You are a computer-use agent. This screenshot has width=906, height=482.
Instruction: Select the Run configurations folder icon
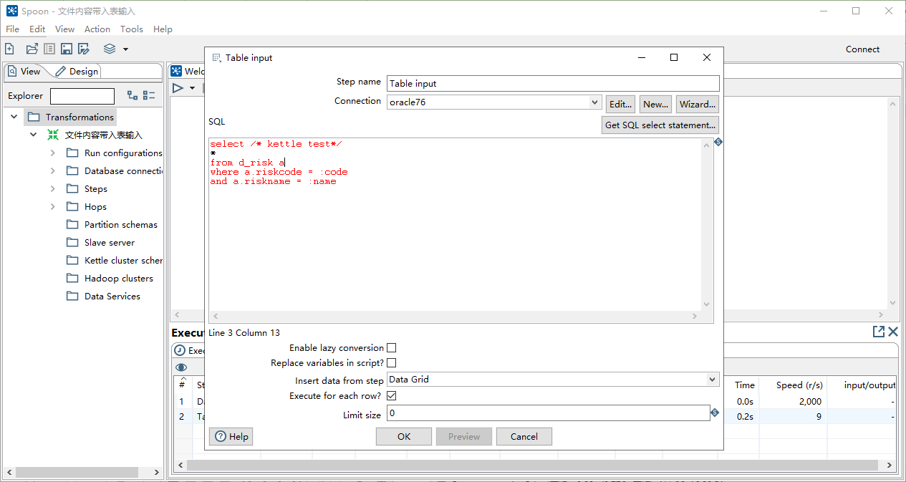(72, 153)
